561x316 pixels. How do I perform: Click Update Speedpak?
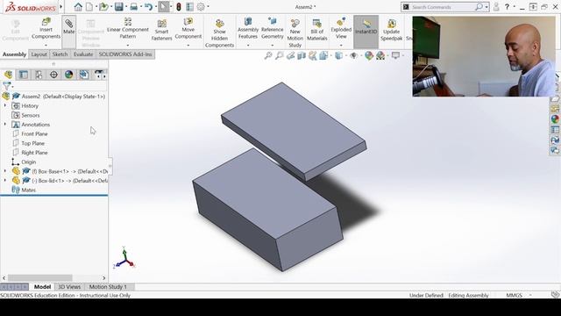click(x=392, y=30)
